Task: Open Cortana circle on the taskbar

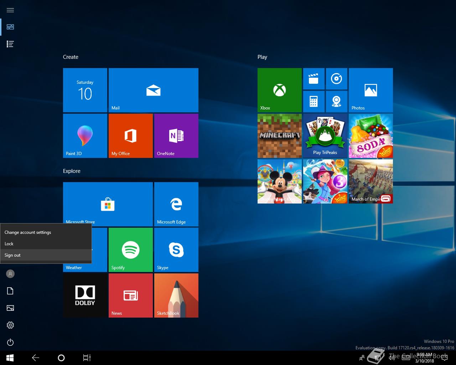Action: (x=61, y=358)
